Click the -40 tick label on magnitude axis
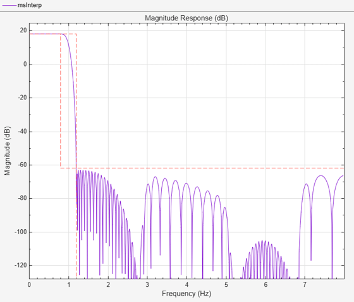 pos(22,131)
